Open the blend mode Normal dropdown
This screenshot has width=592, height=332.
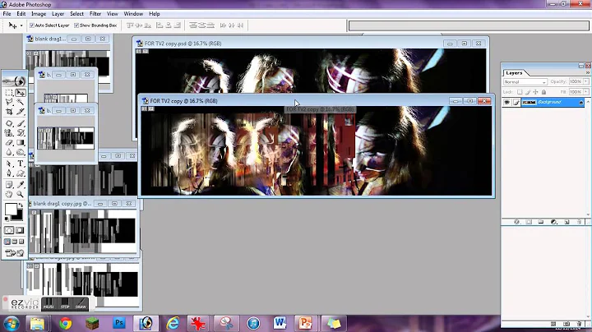[x=525, y=82]
